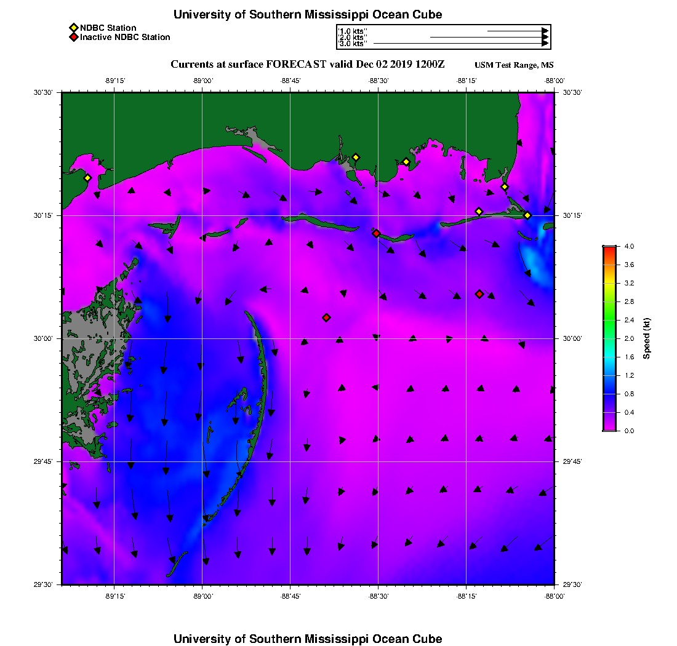Image resolution: width=677 pixels, height=646 pixels.
Task: Click the USM Test Range, MS label
Action: coord(515,65)
